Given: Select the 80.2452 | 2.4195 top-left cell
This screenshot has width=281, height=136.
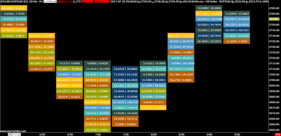Looking at the screenshot, I should click(14, 8).
